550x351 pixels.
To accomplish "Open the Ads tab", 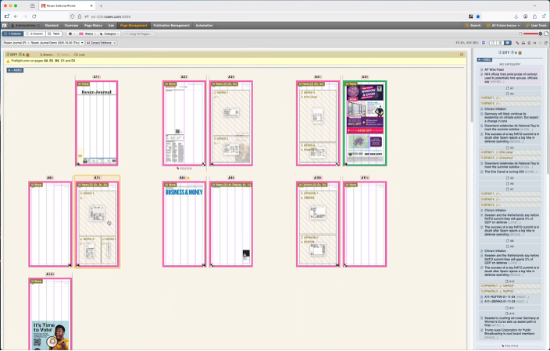I will (111, 25).
